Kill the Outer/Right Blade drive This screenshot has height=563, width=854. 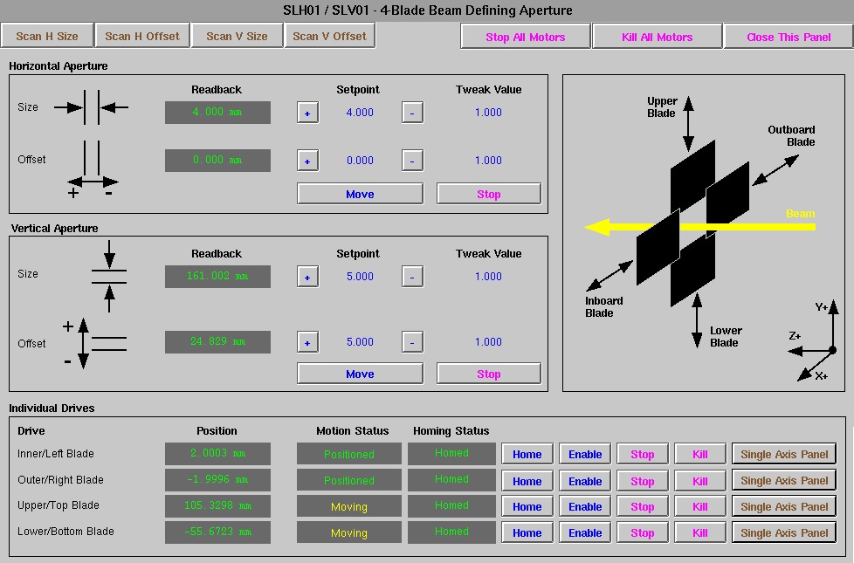700,481
